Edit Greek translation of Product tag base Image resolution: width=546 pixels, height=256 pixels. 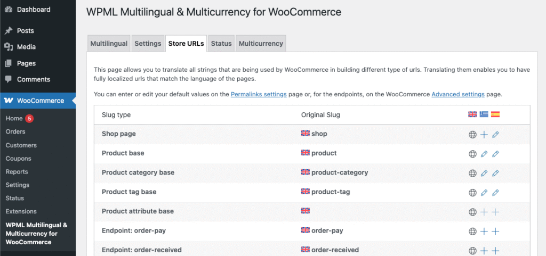click(x=484, y=193)
